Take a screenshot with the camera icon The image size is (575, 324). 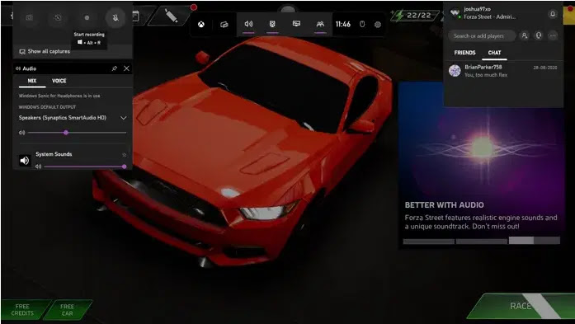point(30,17)
